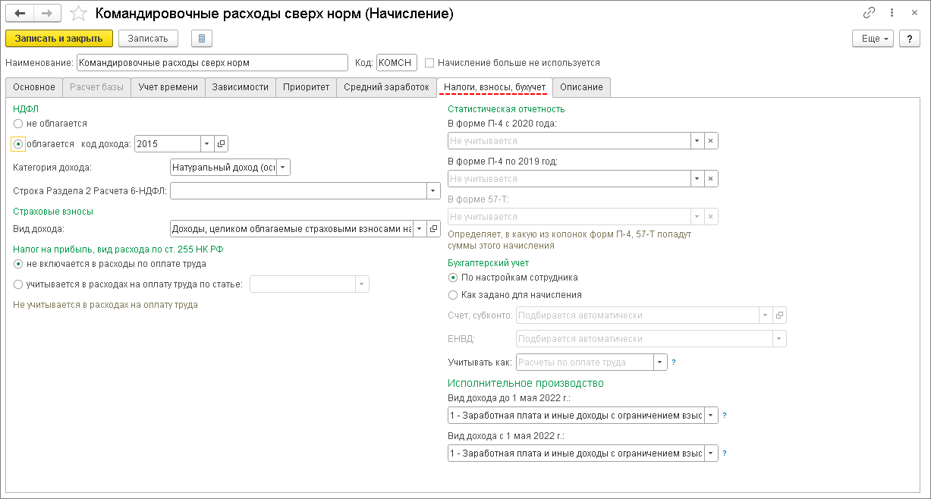
Task: Click the forward navigation arrow
Action: click(x=47, y=14)
